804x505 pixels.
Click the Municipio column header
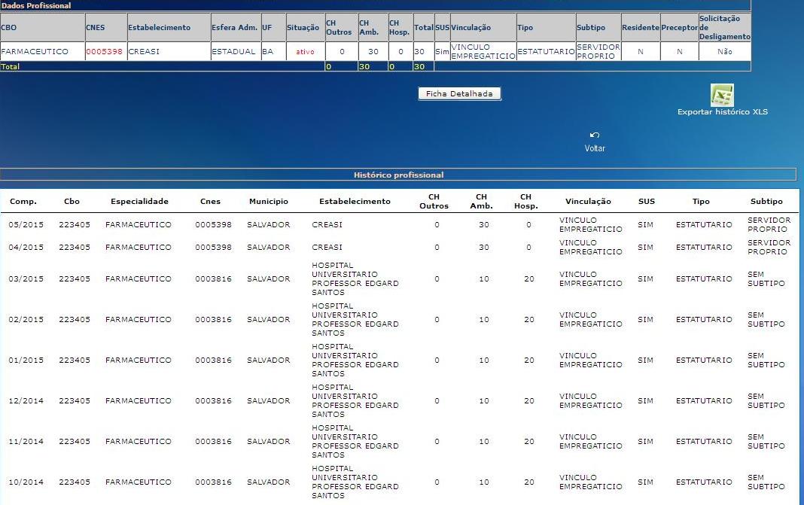pyautogui.click(x=268, y=202)
